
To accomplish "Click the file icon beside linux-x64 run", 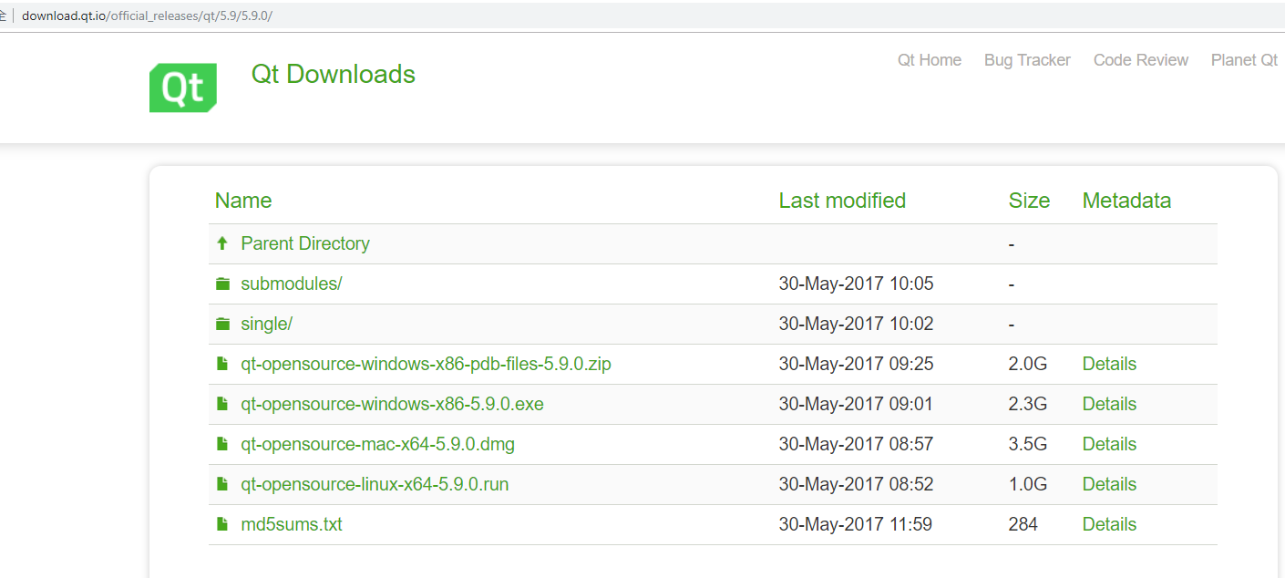I will (x=222, y=484).
